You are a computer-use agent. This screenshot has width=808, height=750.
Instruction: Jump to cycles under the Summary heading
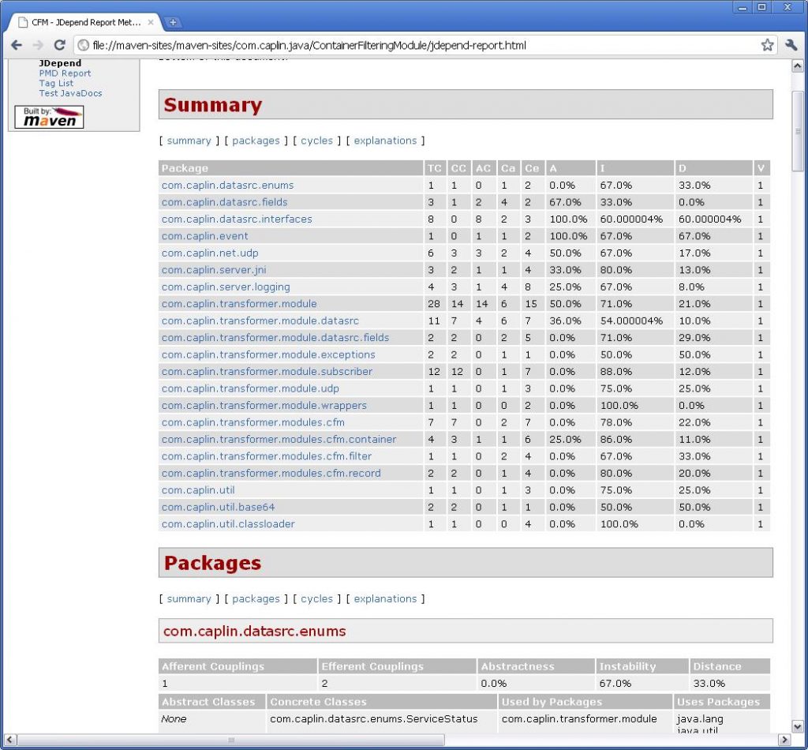pos(317,141)
